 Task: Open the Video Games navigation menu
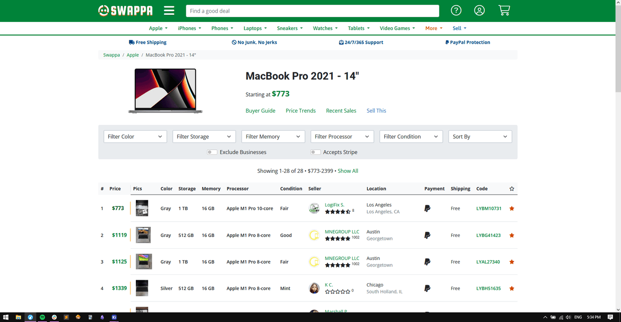click(397, 28)
